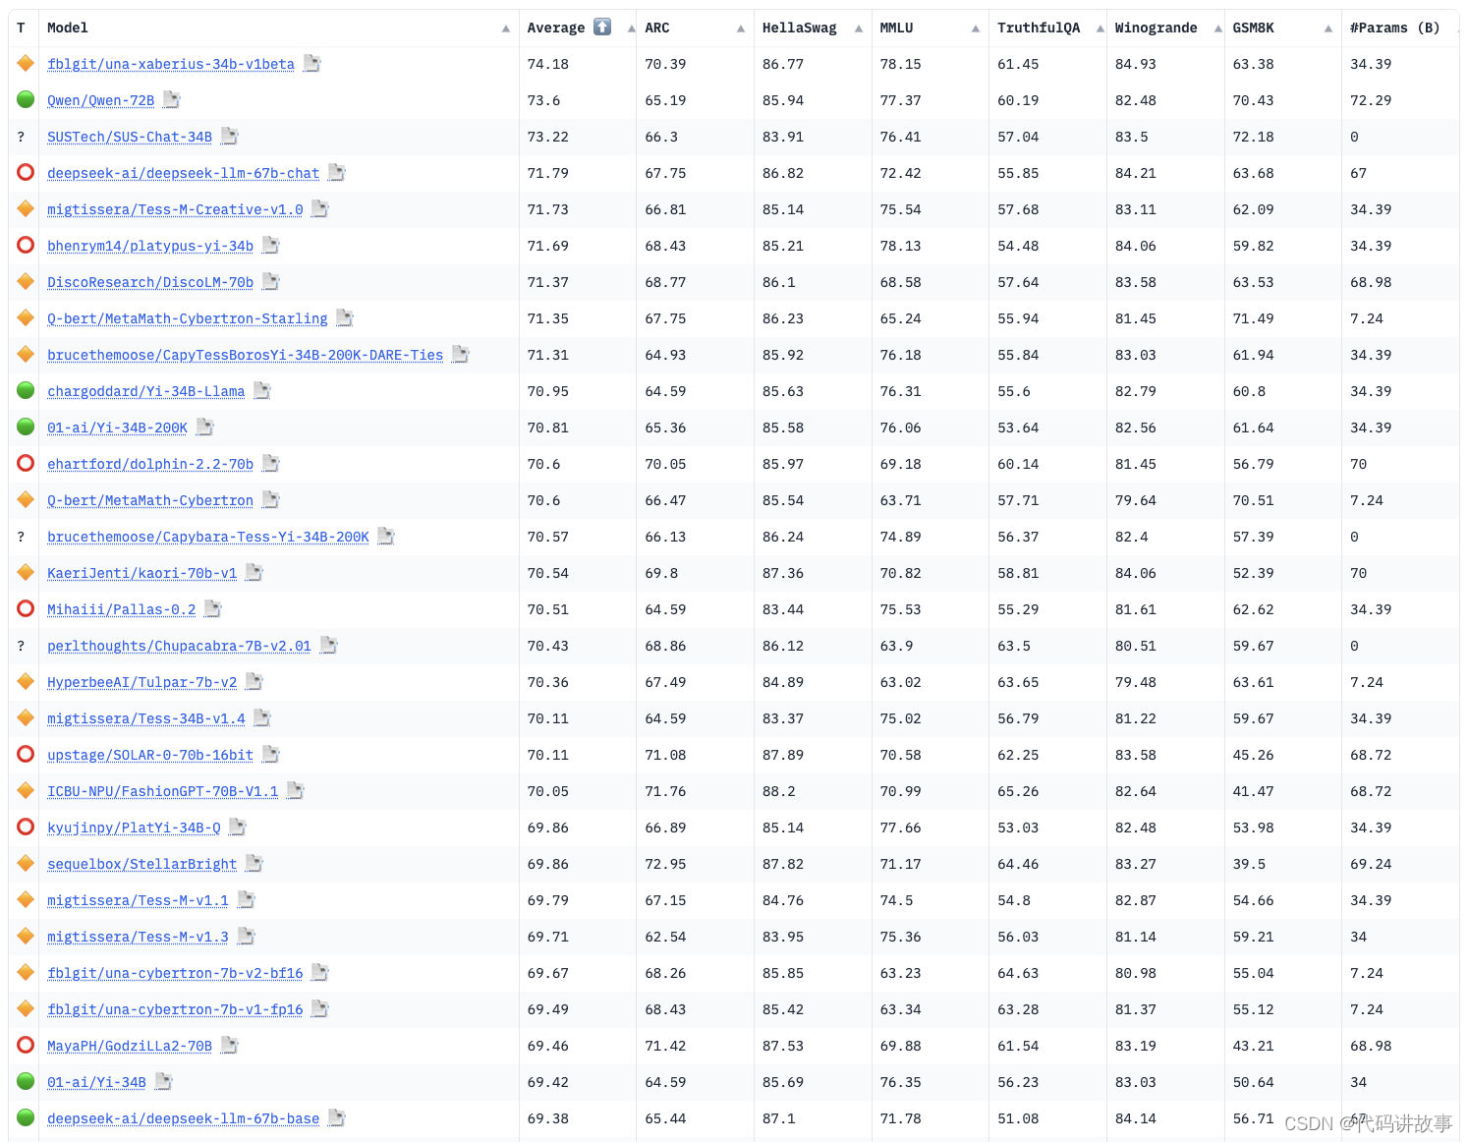
Task: Click copy icon beside chargoddard/Yi-34B-Llama
Action: pos(262,391)
